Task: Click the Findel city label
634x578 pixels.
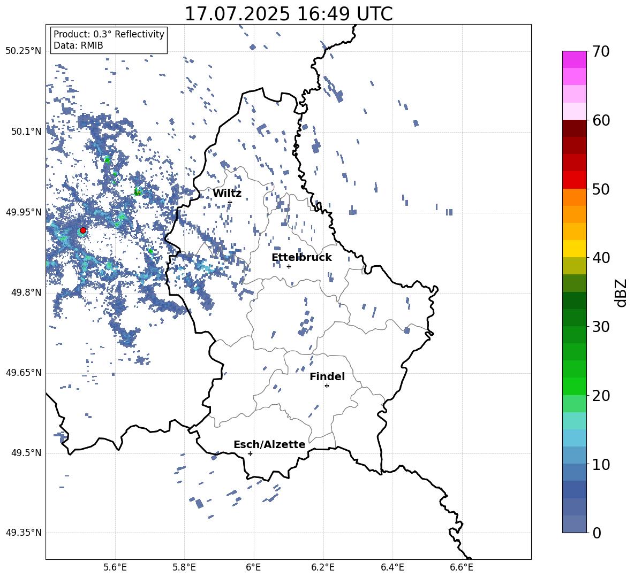Action: pos(327,376)
